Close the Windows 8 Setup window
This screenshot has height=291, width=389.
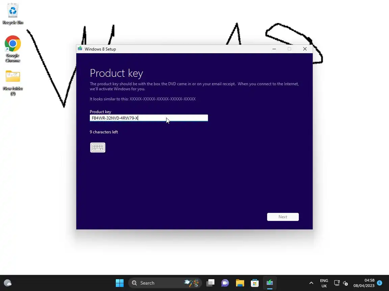[x=305, y=49]
